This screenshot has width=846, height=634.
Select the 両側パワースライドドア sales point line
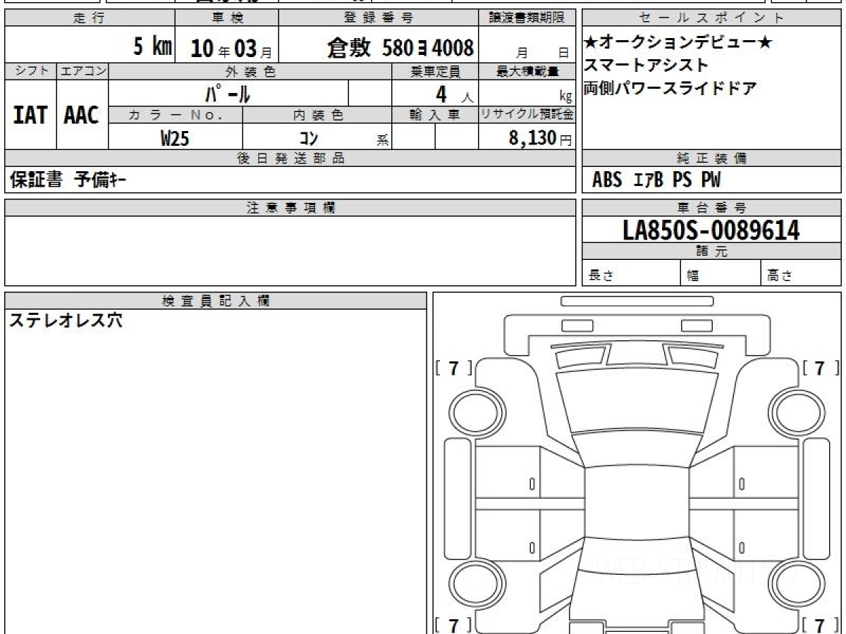[x=670, y=89]
